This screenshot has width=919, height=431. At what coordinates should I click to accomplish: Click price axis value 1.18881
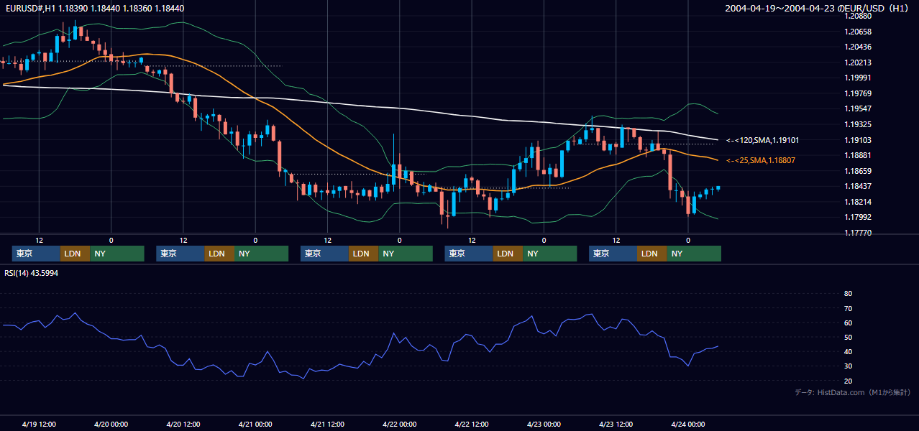click(858, 155)
